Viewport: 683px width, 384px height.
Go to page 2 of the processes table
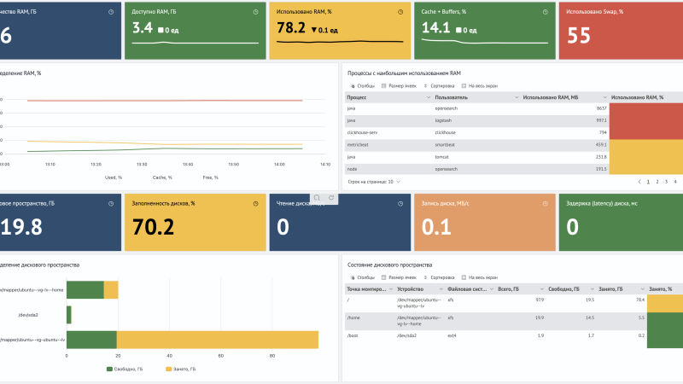(x=657, y=182)
